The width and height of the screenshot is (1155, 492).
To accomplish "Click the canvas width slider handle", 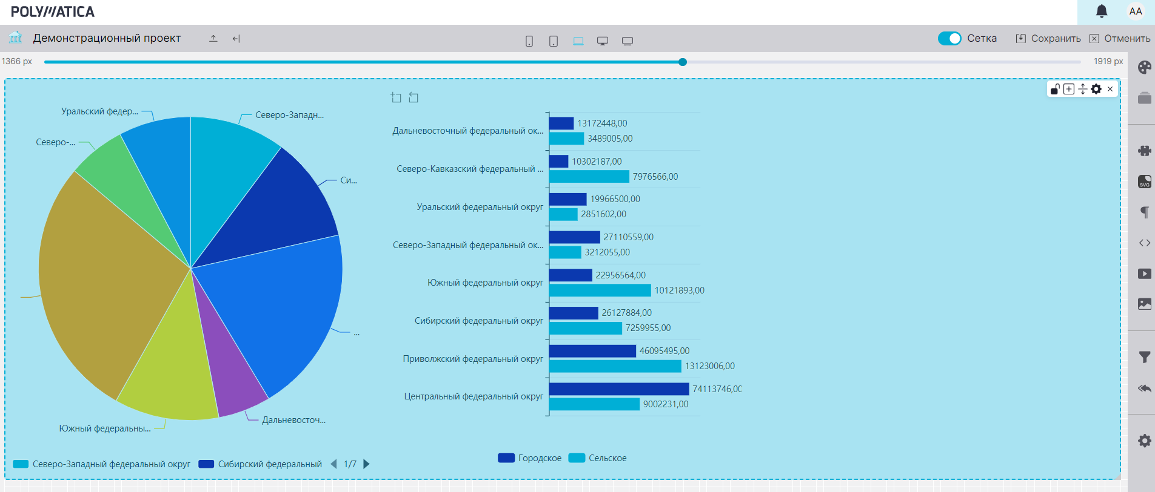I will [683, 62].
